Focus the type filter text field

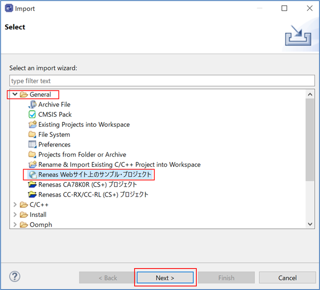pyautogui.click(x=162, y=81)
